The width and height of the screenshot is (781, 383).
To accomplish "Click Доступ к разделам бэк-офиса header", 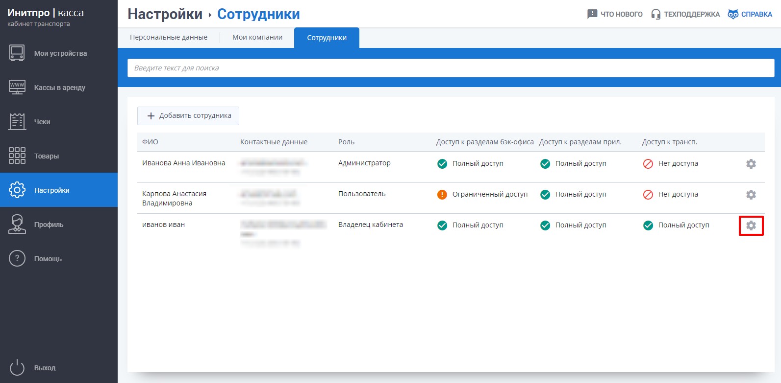I will pyautogui.click(x=485, y=142).
